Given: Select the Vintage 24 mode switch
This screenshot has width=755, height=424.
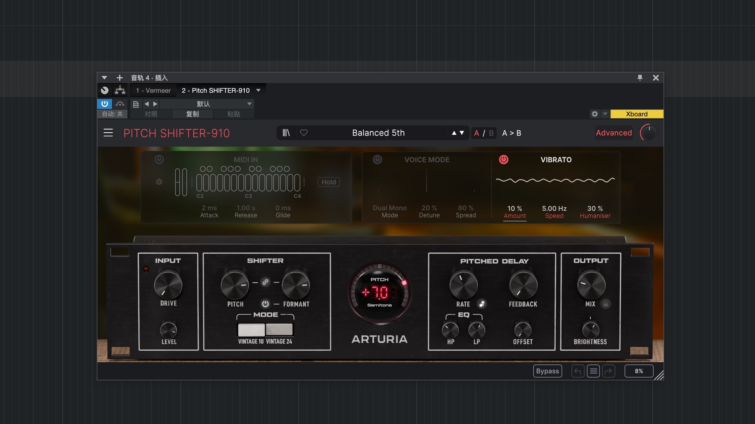Looking at the screenshot, I should [x=279, y=329].
